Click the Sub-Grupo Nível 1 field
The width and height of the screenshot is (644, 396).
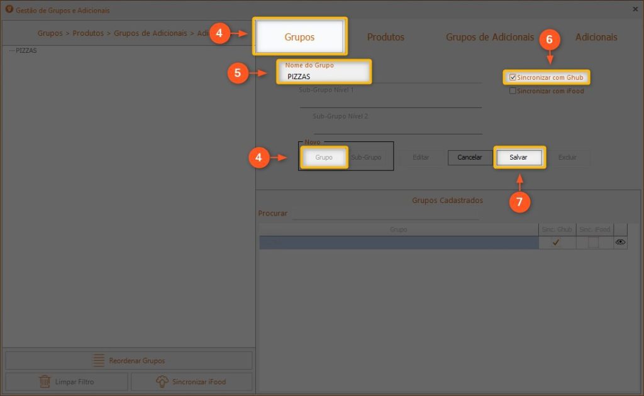390,101
